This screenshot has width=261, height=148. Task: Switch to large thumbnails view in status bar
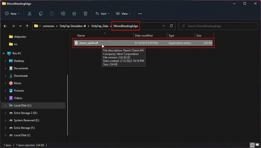pos(257,145)
